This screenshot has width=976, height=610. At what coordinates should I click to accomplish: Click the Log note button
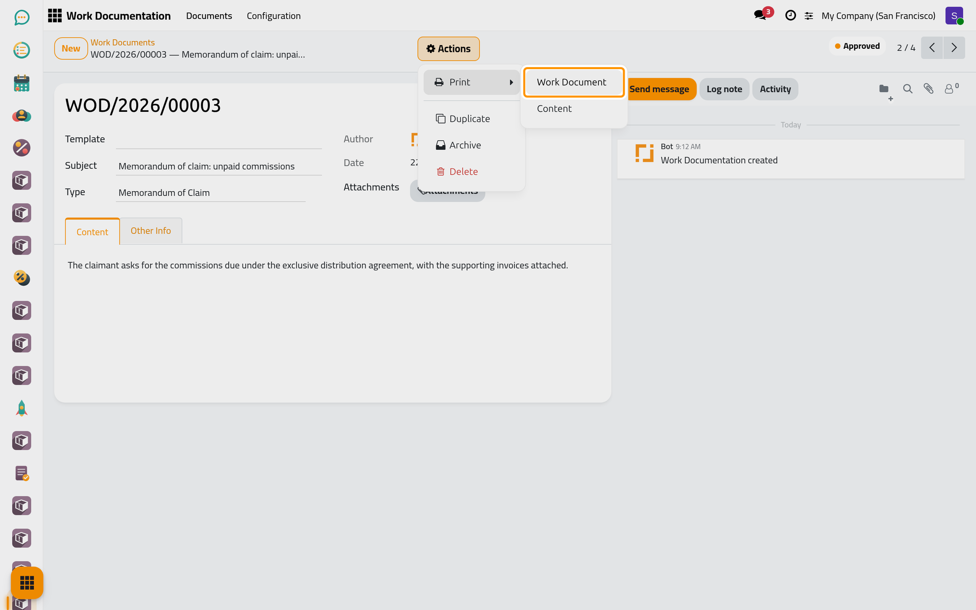point(724,89)
